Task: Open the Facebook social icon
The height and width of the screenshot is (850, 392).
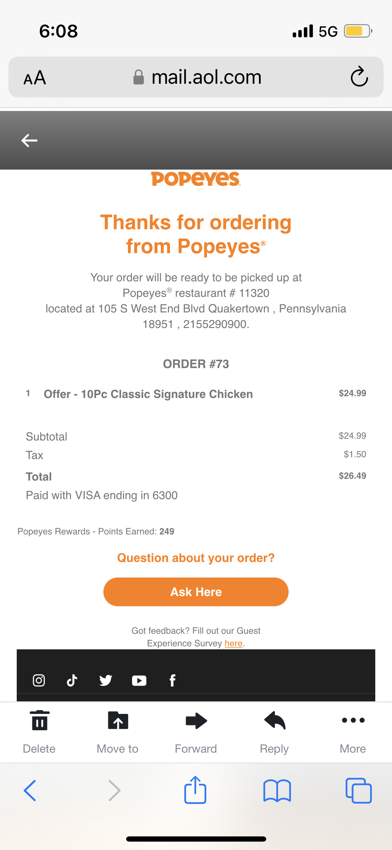Action: [172, 680]
